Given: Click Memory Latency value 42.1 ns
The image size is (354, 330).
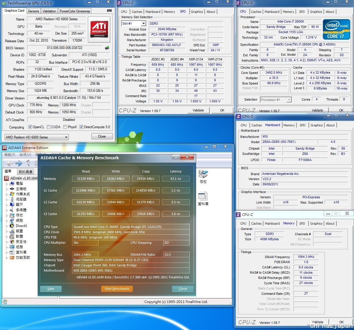Looking at the screenshot, I should coord(176,179).
